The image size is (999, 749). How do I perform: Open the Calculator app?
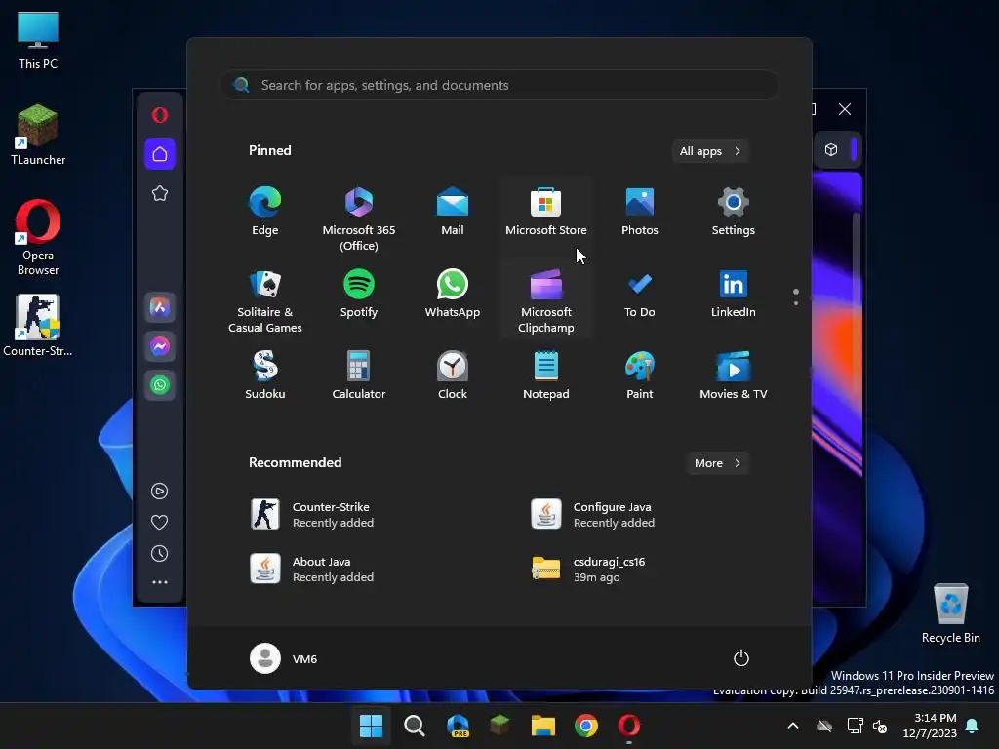coord(359,375)
